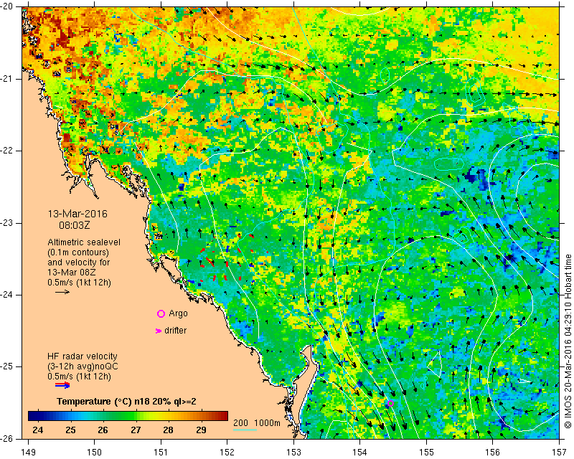Image resolution: width=574 pixels, height=459 pixels.
Task: Click the 'drifter' legend label
Action: (175, 331)
